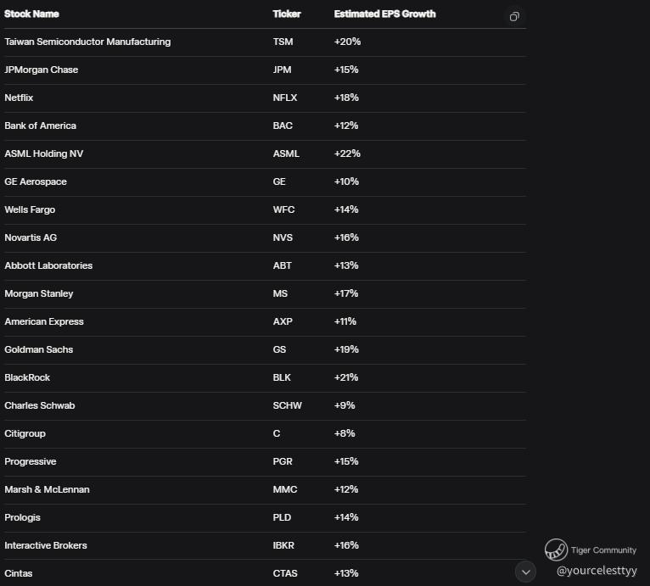Click the Tiger Community label

point(603,550)
